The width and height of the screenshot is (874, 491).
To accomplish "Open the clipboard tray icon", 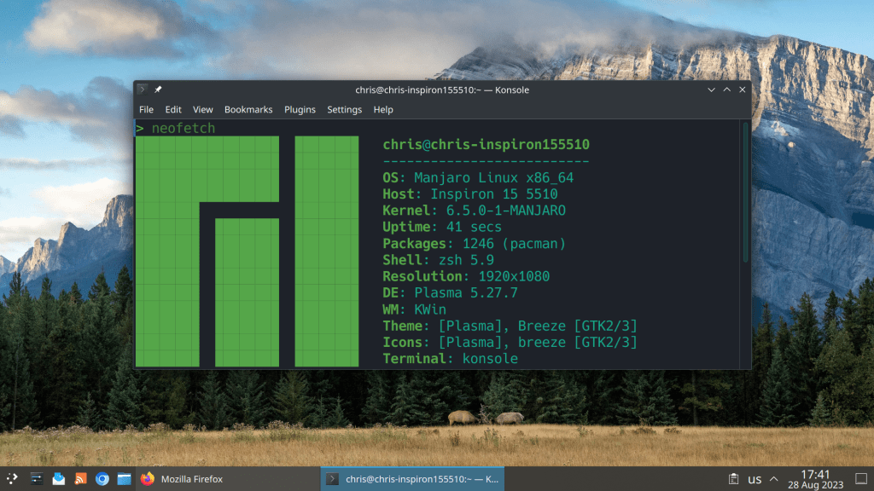I will point(732,479).
